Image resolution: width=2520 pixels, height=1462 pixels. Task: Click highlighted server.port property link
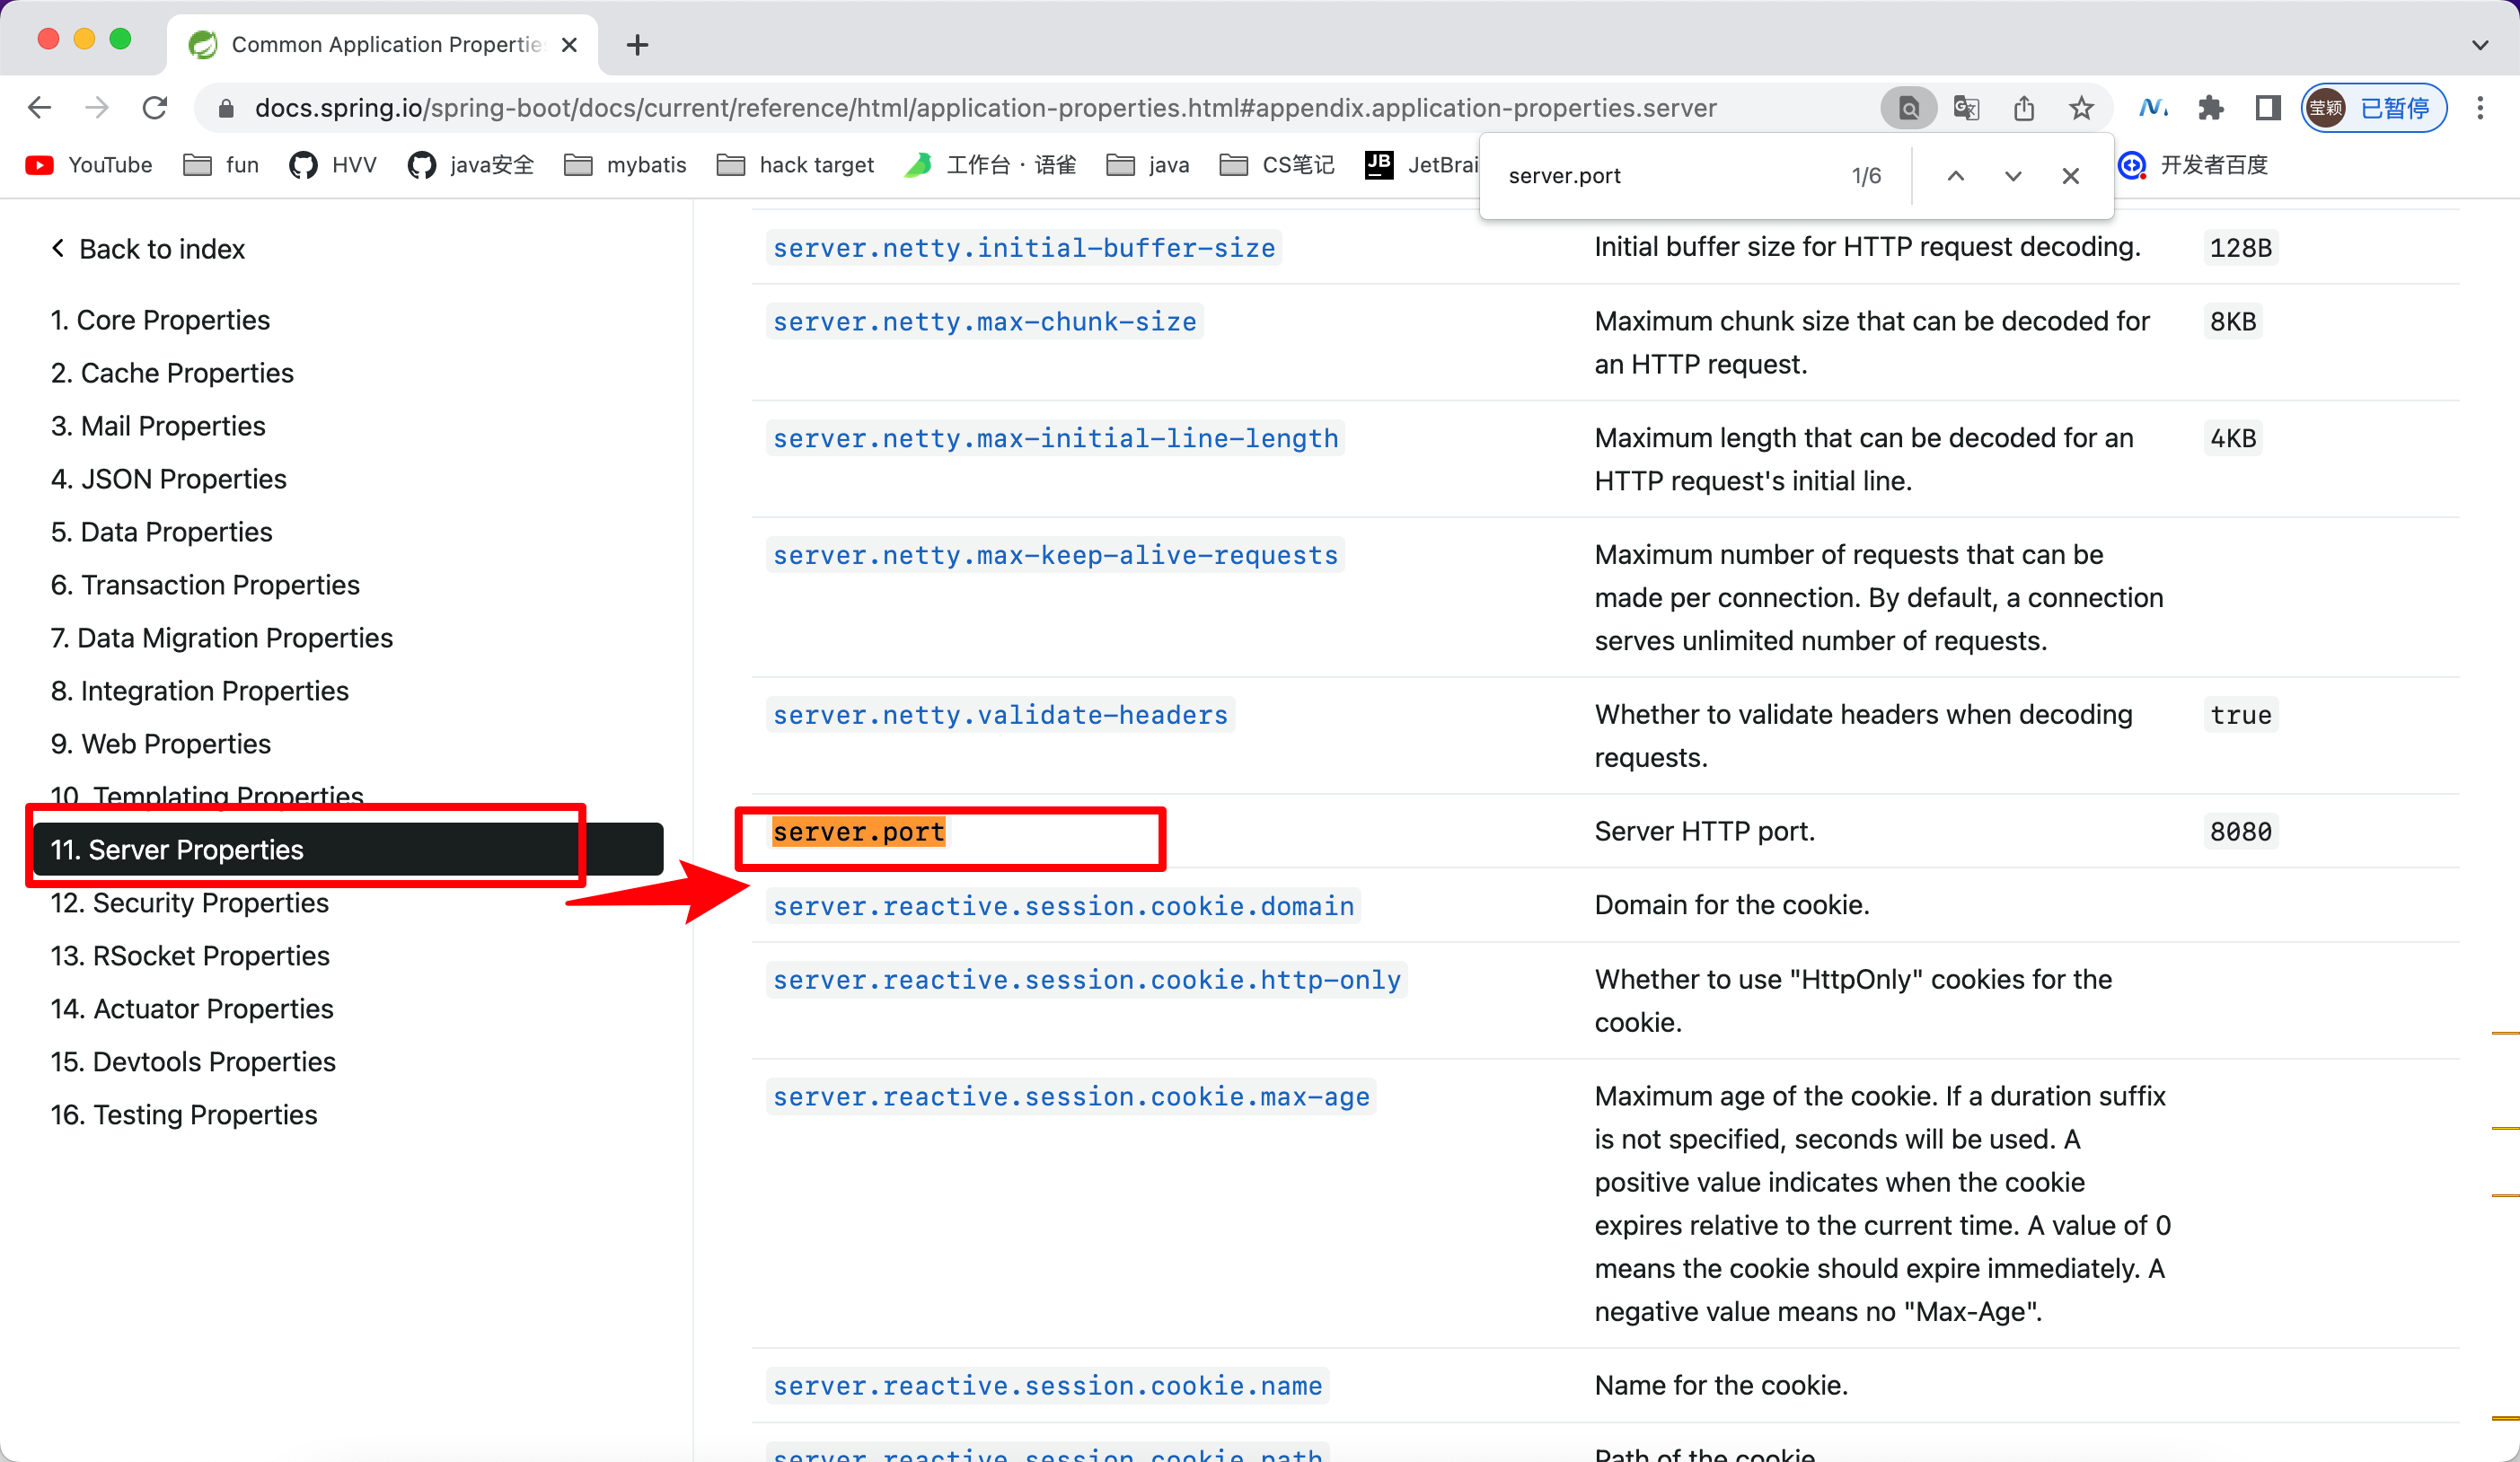point(859,832)
